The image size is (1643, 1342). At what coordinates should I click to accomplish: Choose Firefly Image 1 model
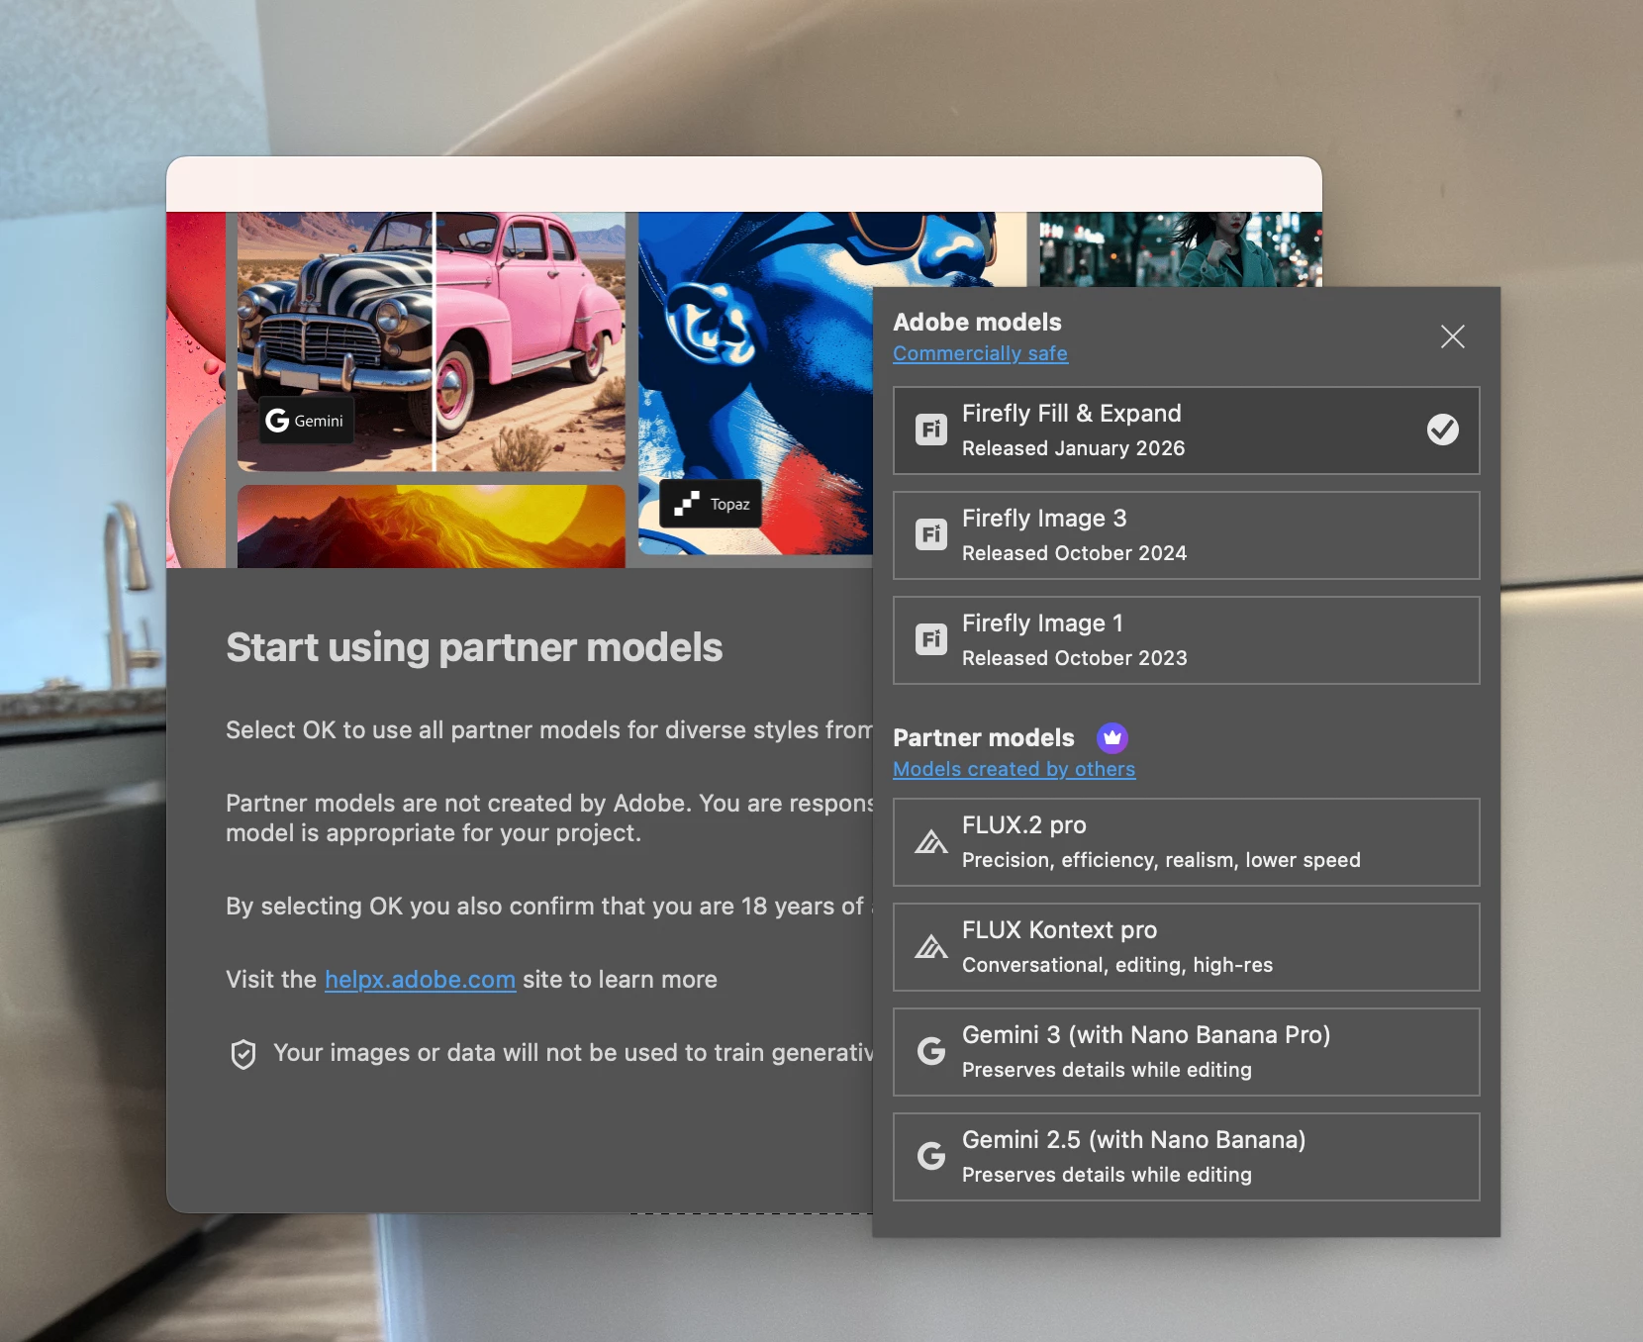(x=1186, y=640)
